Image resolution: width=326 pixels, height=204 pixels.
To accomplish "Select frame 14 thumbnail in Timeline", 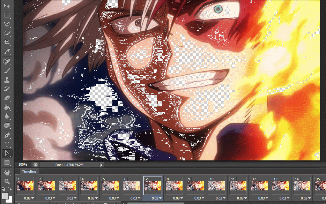I will (302, 186).
